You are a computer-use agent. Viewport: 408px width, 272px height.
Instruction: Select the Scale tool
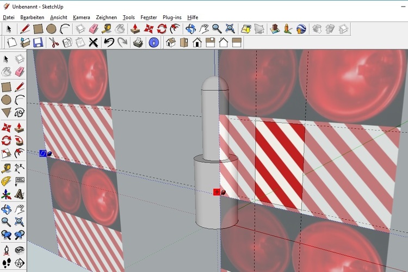pos(6,153)
